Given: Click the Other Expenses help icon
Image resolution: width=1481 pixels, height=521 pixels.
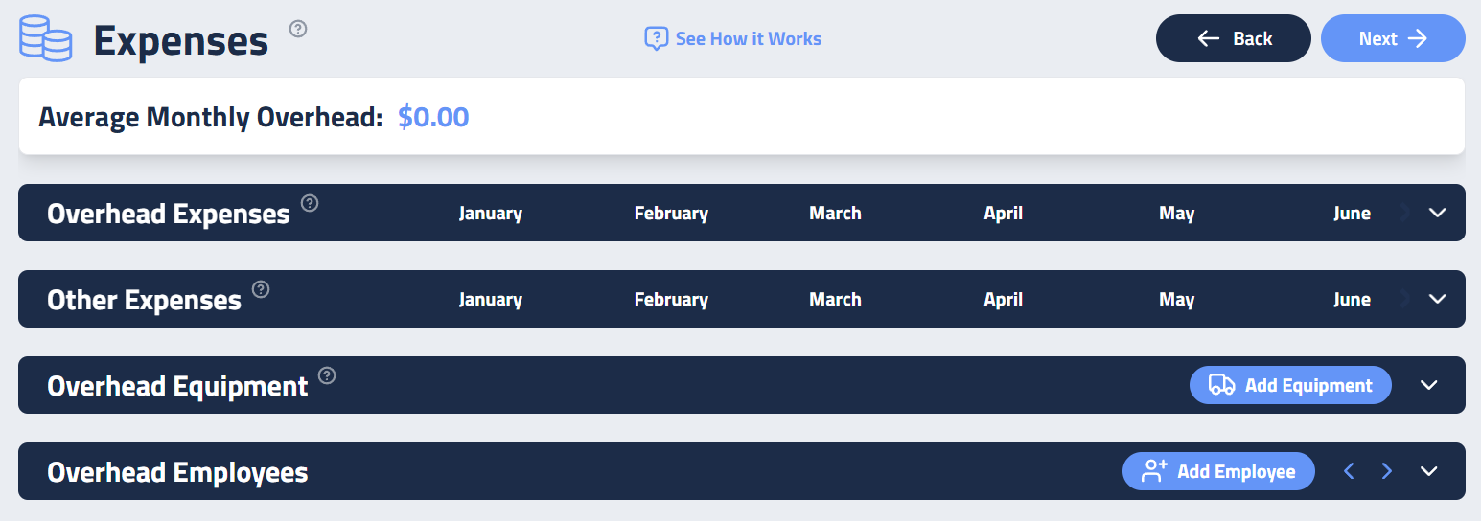Looking at the screenshot, I should tap(261, 289).
